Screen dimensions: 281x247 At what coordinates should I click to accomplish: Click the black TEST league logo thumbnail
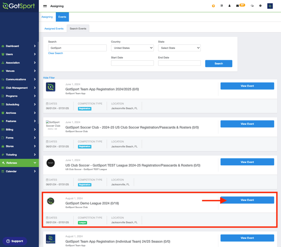click(50, 163)
